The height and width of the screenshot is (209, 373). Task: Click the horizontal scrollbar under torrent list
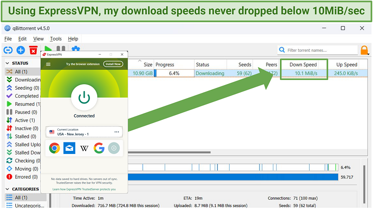(169, 152)
